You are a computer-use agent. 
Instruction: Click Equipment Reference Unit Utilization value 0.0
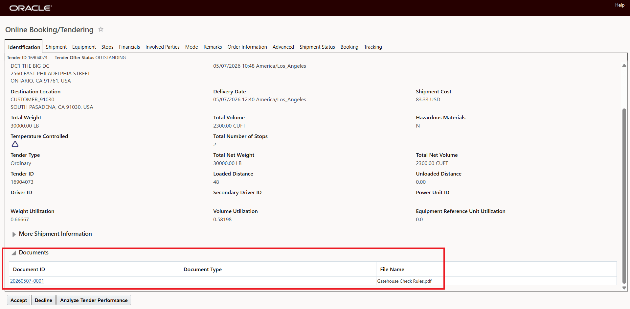click(419, 220)
